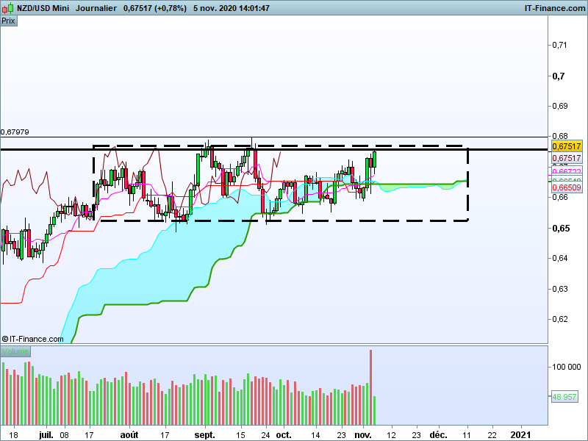The height and width of the screenshot is (441, 588).
Task: Click the août date axis label
Action: [129, 435]
